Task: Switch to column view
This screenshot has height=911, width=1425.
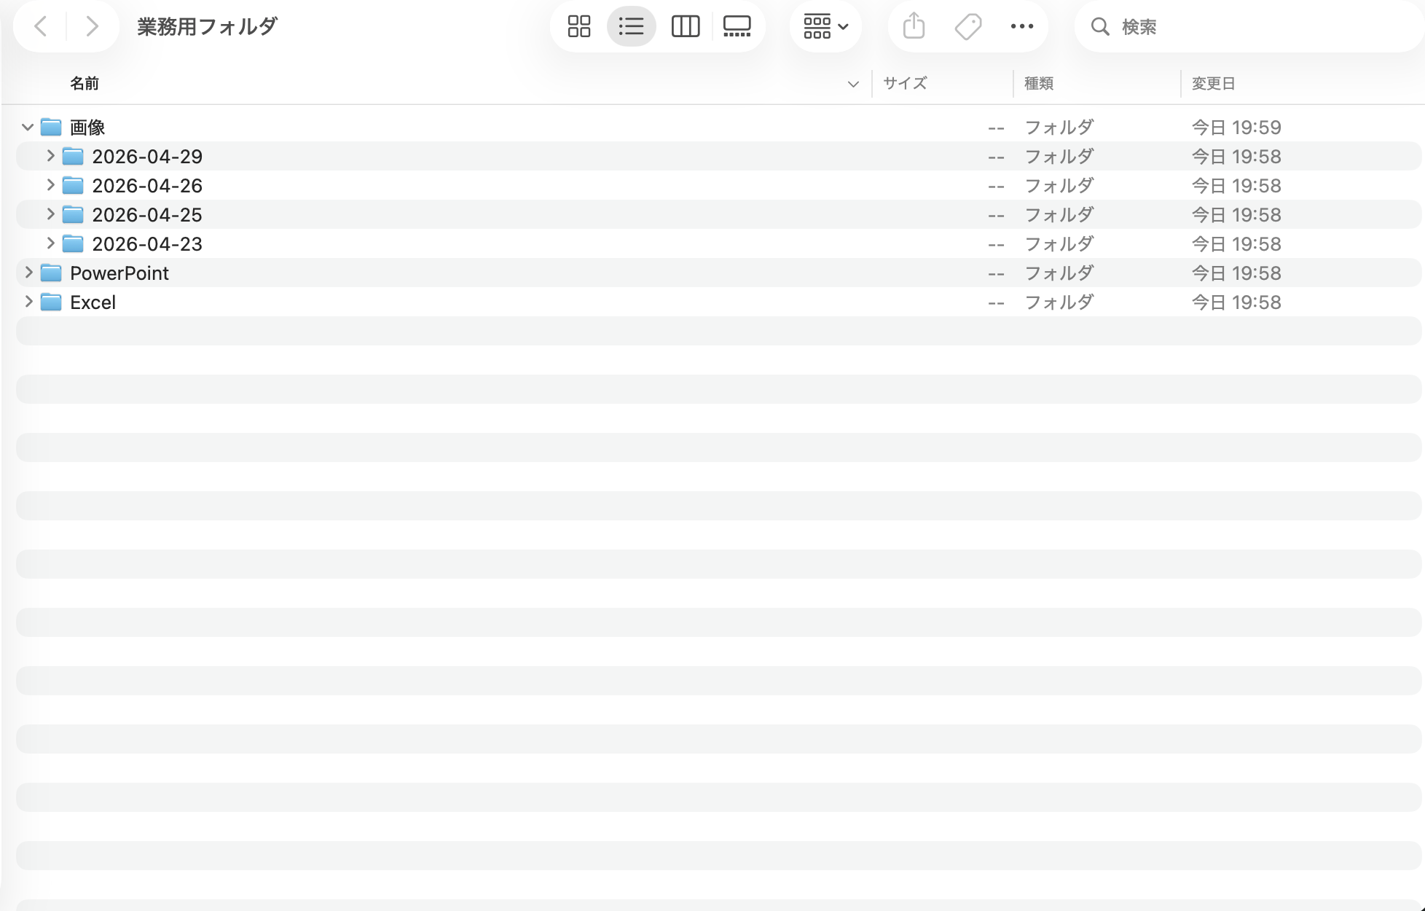Action: (685, 27)
